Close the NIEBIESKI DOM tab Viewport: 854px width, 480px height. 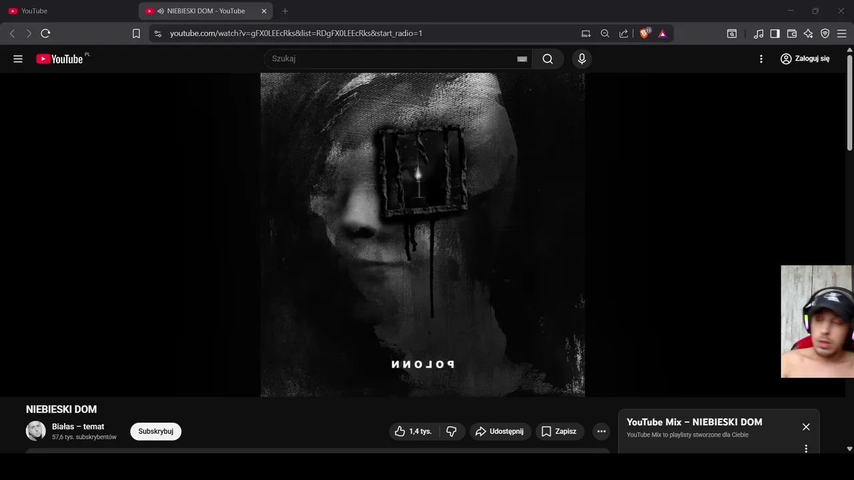264,11
